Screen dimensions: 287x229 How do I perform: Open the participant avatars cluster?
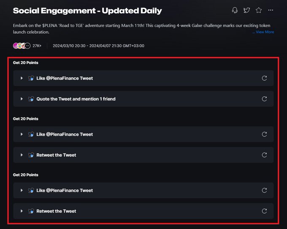coord(22,46)
